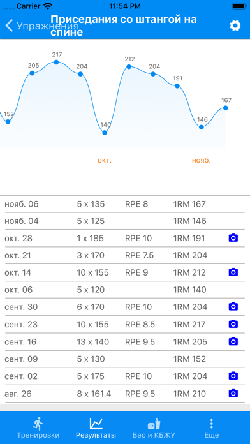Select the окт. 21 date cell

click(18, 255)
